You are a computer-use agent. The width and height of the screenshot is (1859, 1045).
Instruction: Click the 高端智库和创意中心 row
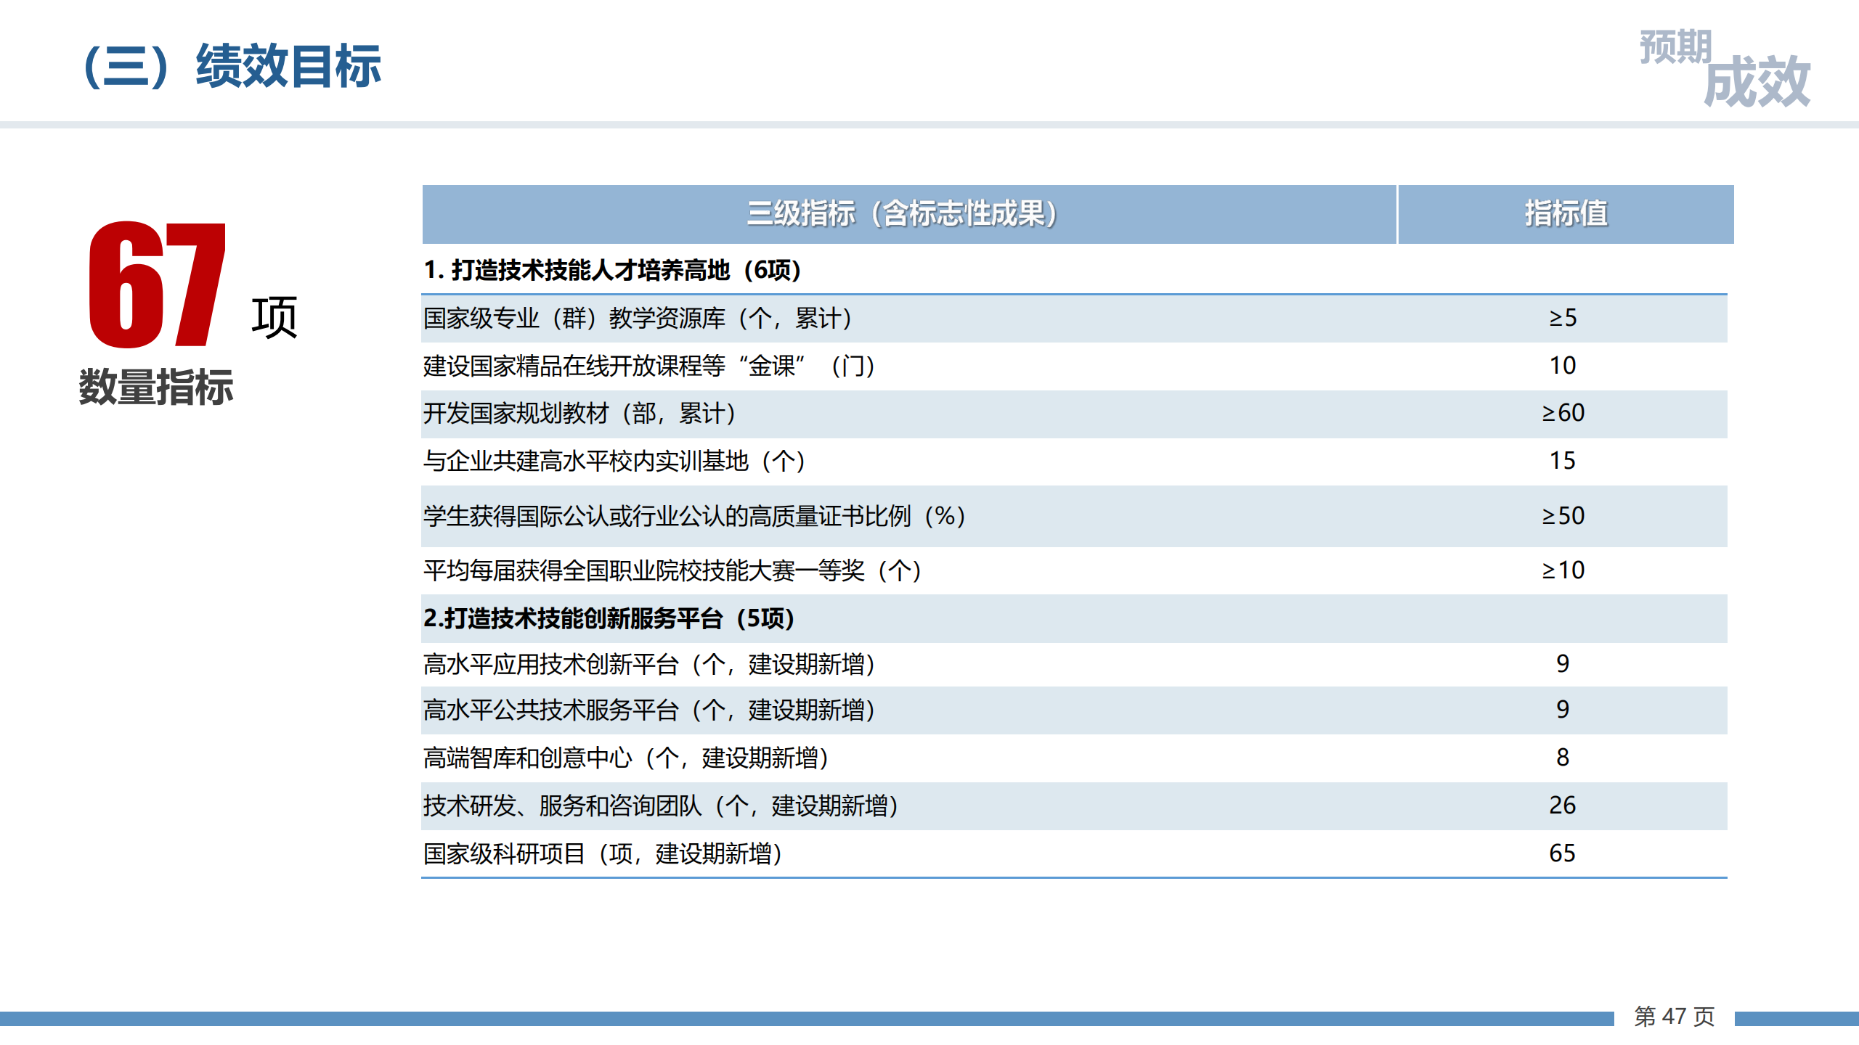[x=626, y=758]
